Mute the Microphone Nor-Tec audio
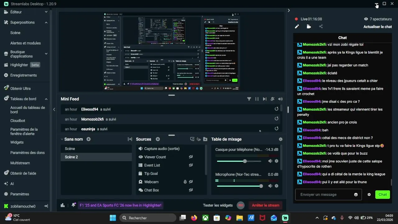Screen dimensions: 398x224 coord(270,186)
